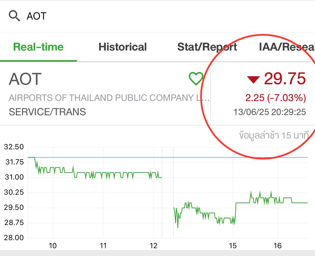Click the last price 29.75
The width and height of the screenshot is (315, 256).
tap(285, 78)
